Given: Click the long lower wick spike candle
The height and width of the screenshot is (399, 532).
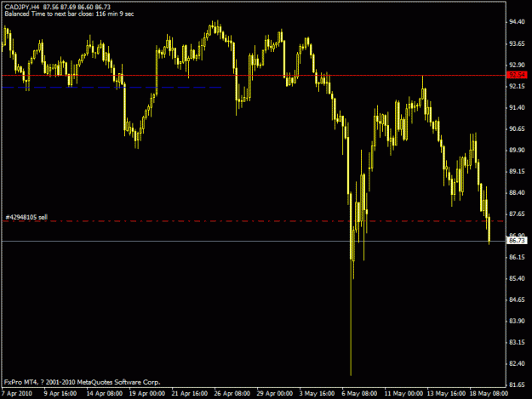Looking at the screenshot, I should pyautogui.click(x=351, y=284).
